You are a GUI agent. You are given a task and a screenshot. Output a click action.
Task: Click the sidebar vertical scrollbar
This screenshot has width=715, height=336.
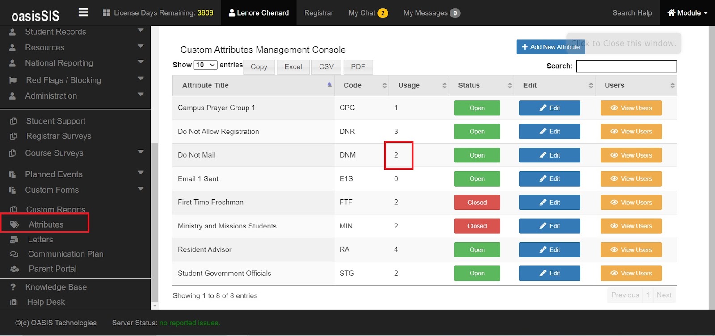tap(155, 223)
